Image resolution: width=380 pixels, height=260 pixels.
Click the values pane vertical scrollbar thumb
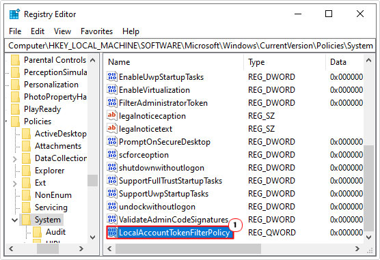pos(369,188)
